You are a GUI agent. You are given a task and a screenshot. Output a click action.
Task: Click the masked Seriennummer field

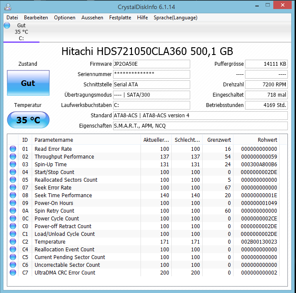click(152, 74)
